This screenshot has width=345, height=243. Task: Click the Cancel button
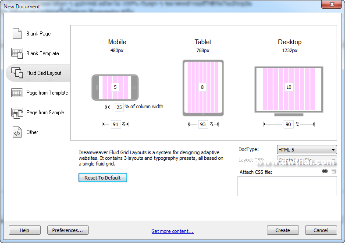pos(321,230)
